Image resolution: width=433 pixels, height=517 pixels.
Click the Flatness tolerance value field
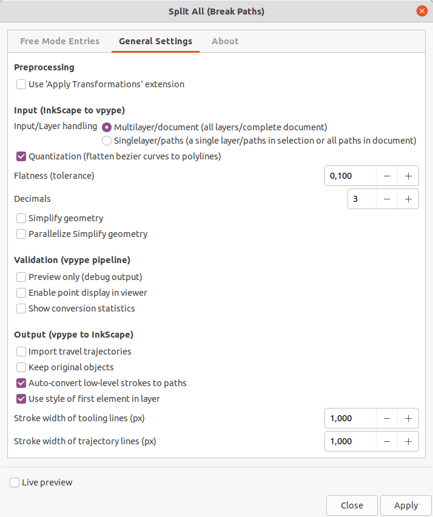coord(350,176)
